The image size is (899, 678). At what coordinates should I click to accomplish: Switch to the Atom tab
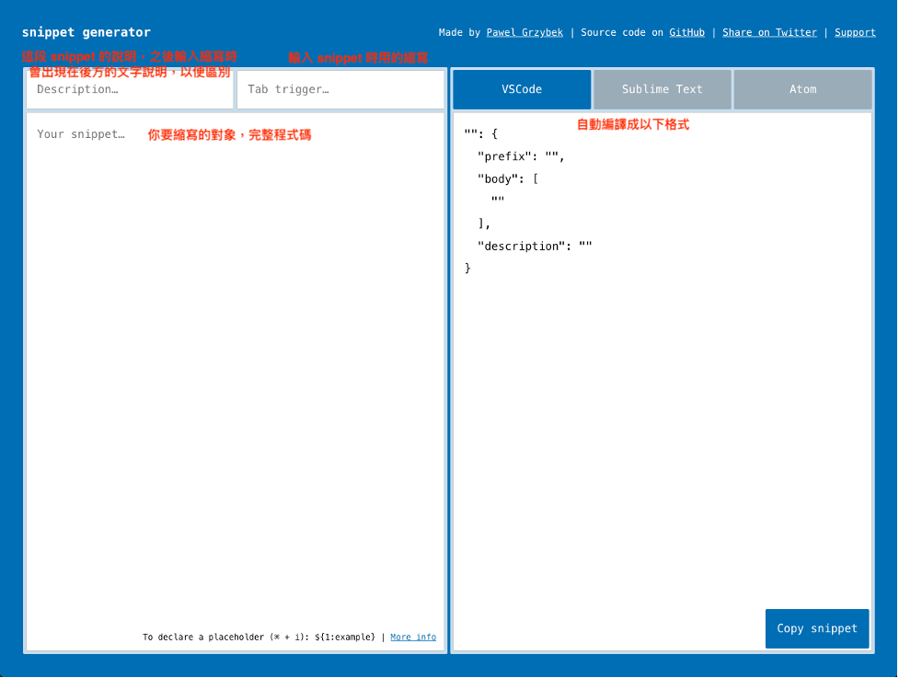[x=801, y=88]
